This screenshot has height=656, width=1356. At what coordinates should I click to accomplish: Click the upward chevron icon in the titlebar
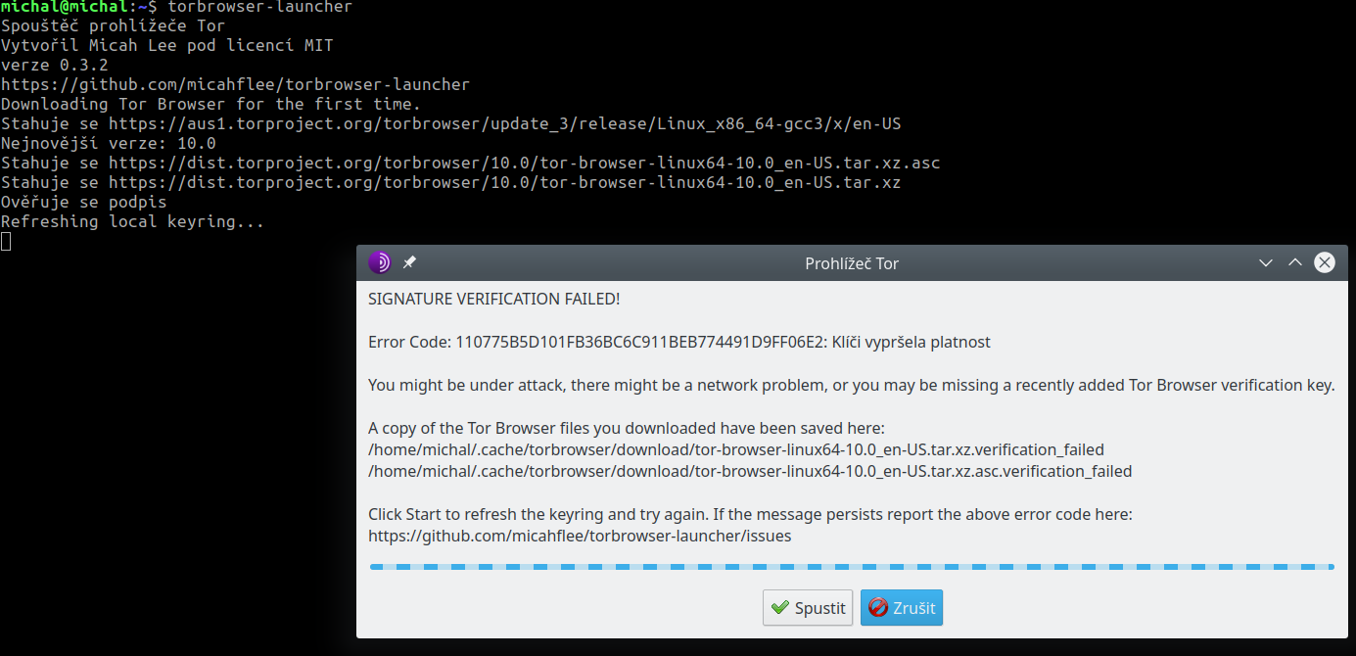click(1294, 262)
